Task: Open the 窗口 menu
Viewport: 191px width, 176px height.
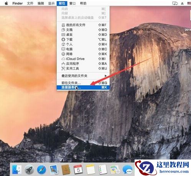Action: click(x=72, y=3)
